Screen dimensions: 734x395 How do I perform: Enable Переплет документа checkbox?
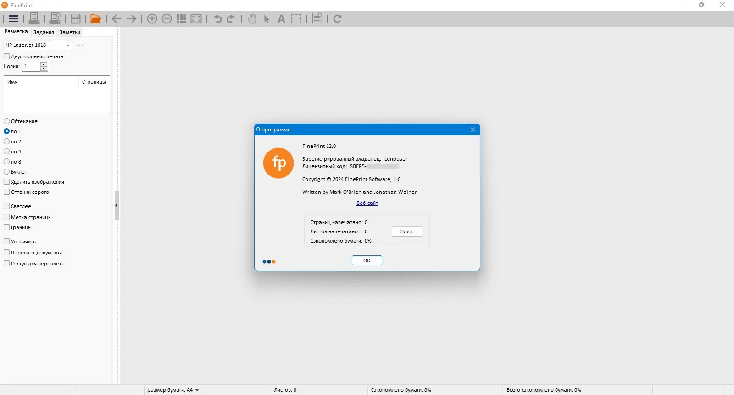[33, 253]
